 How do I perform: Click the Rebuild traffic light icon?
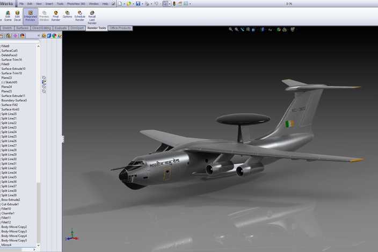coord(174,4)
